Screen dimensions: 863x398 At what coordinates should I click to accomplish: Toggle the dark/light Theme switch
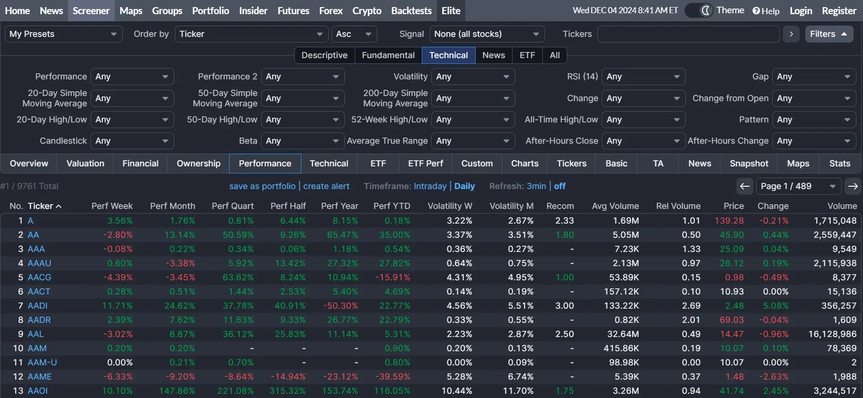click(x=700, y=10)
